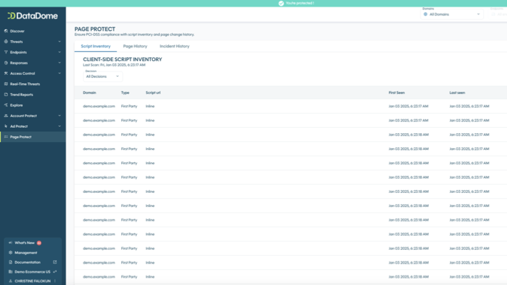Click the Management gear icon

click(10, 253)
